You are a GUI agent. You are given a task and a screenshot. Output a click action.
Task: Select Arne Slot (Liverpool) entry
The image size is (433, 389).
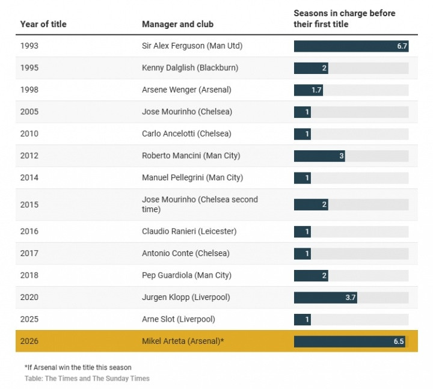pos(179,319)
